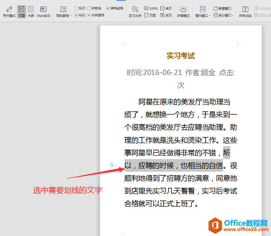Switch to 写作模式 writing mode
The width and height of the screenshot is (271, 236).
coord(9,12)
